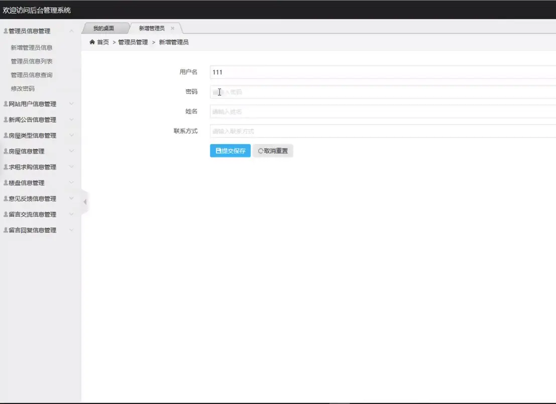Click the user icon beside 意见反馈信息管理
The width and height of the screenshot is (556, 404).
pos(6,198)
